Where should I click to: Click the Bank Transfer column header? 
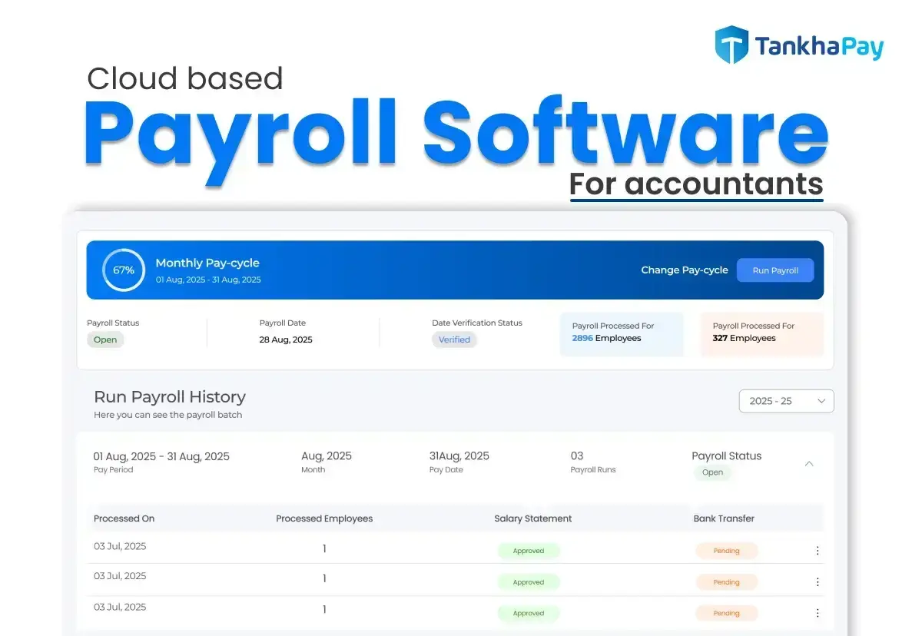[x=724, y=518]
